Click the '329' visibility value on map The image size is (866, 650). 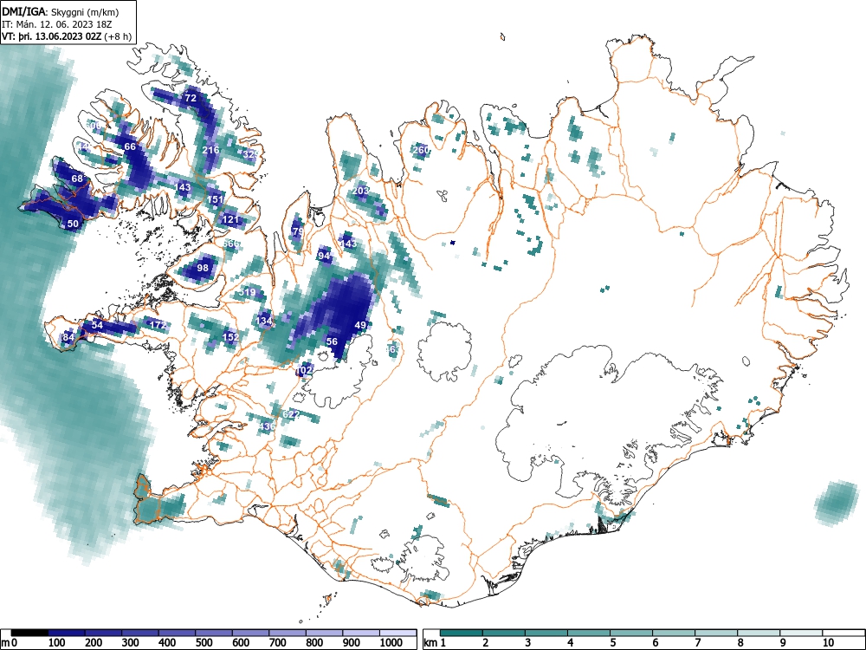pyautogui.click(x=250, y=154)
